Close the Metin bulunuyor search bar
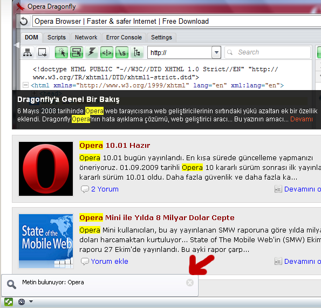This screenshot has height=308, width=321. (x=190, y=283)
